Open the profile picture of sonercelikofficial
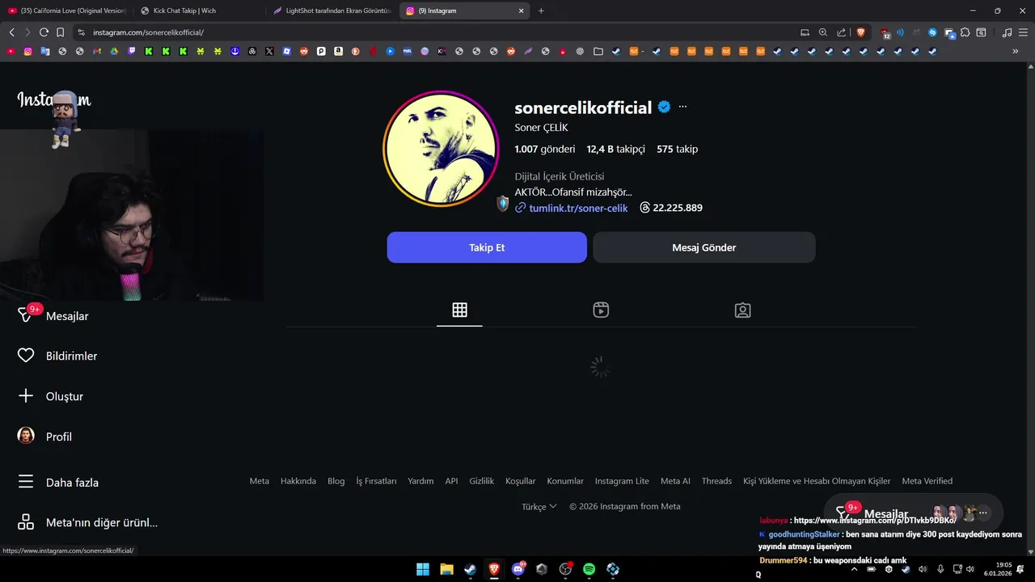This screenshot has height=582, width=1035. click(x=441, y=149)
